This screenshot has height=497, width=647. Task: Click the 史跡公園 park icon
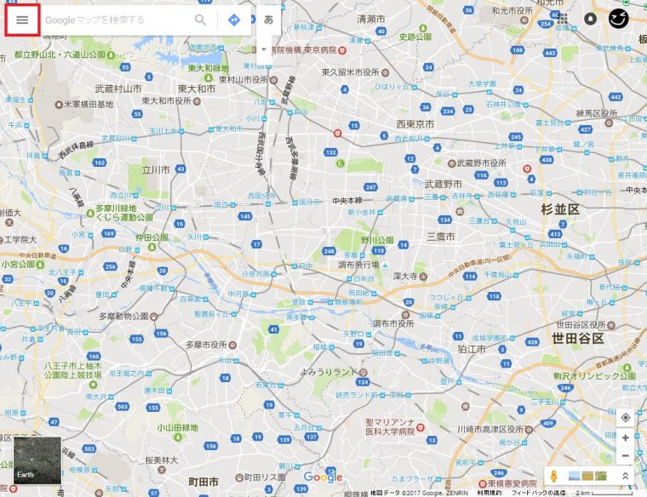[423, 28]
